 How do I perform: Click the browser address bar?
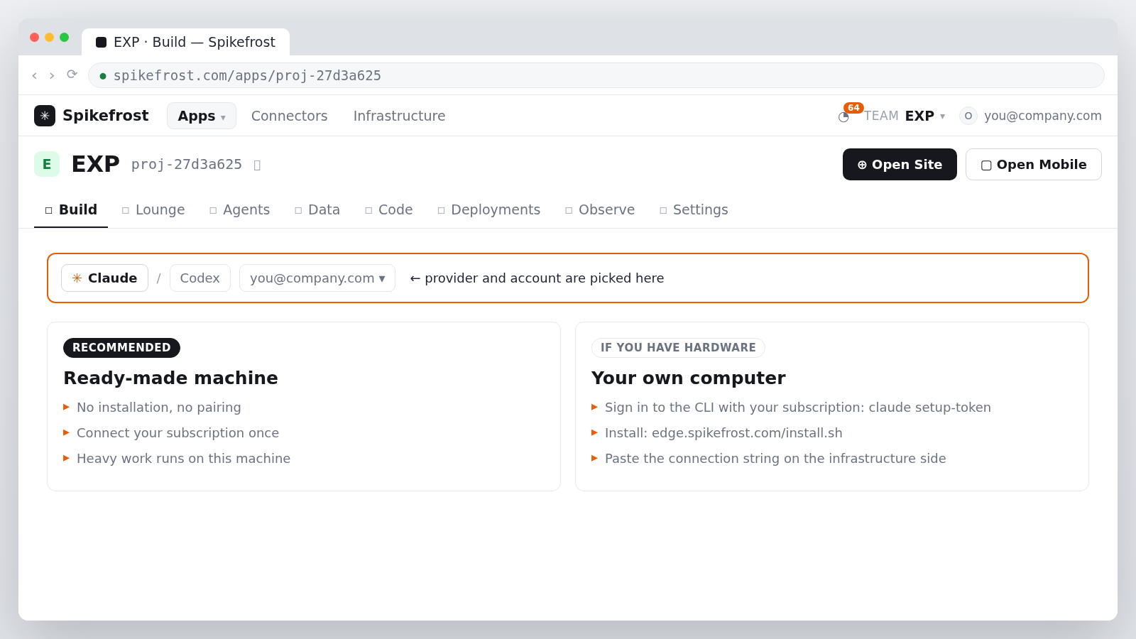pos(596,75)
